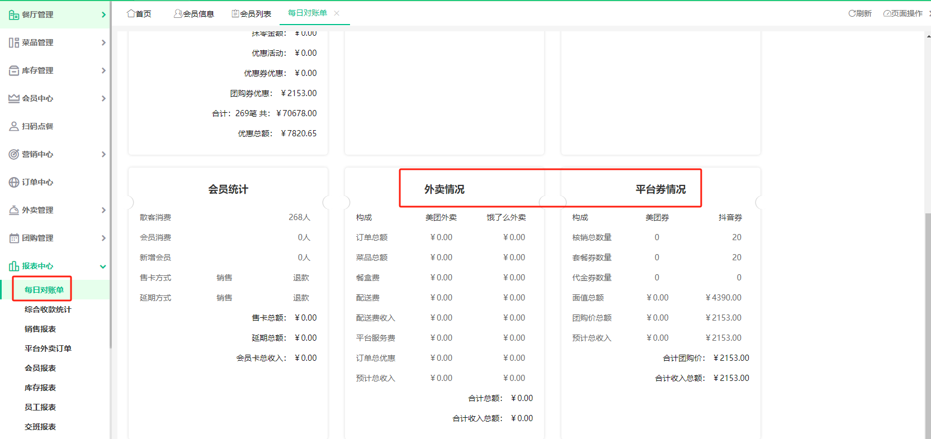
Task: Open 交班报表 in sidebar
Action: point(40,427)
